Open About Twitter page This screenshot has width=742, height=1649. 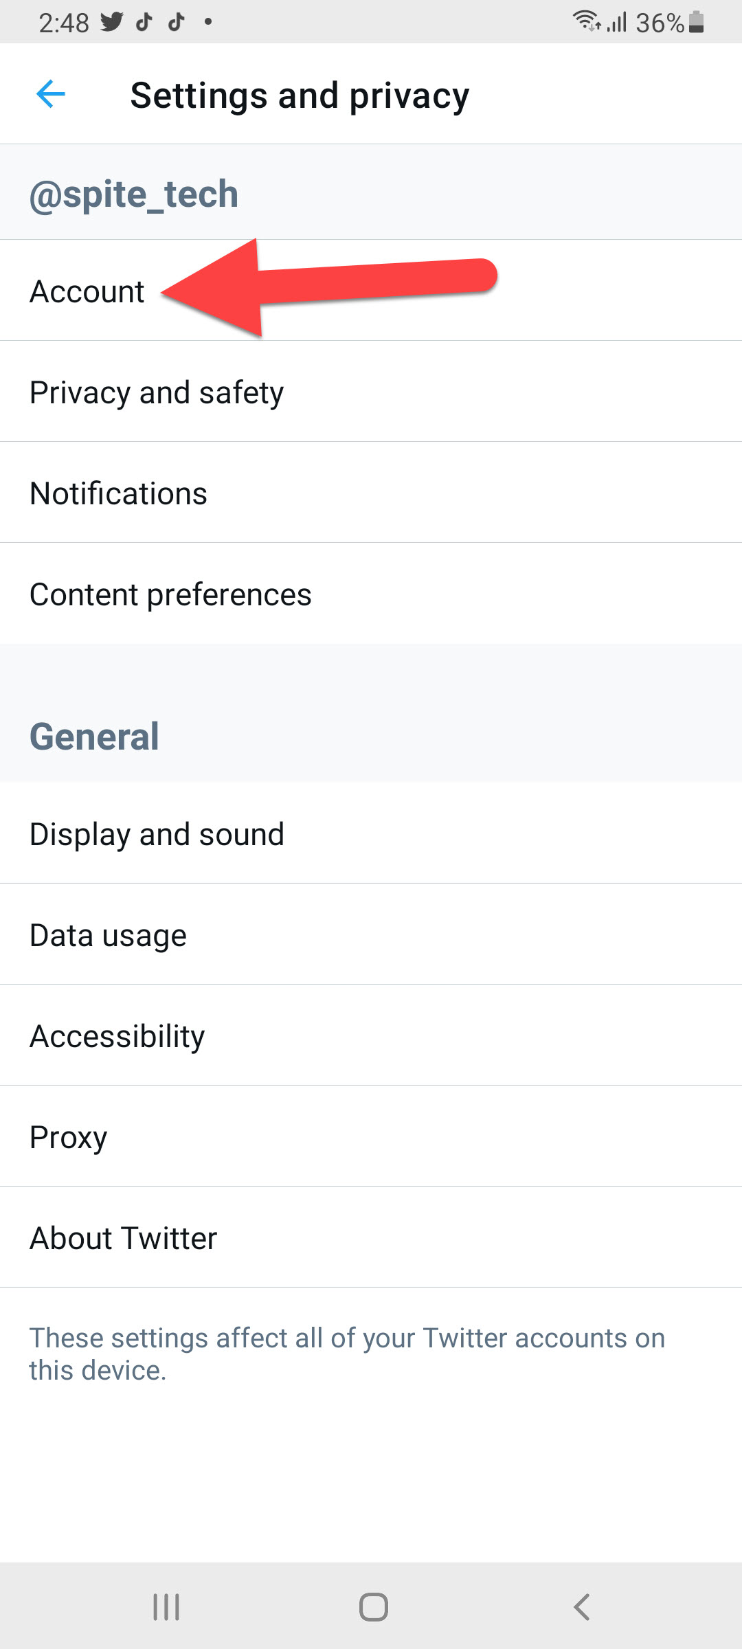pyautogui.click(x=124, y=1238)
